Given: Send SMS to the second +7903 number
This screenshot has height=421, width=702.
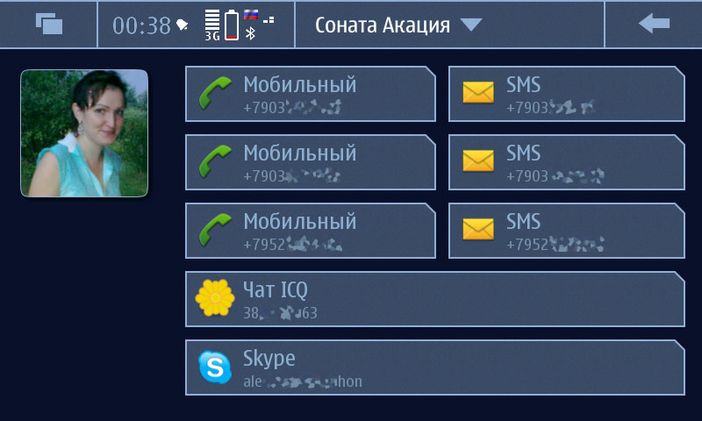Looking at the screenshot, I should [x=567, y=162].
